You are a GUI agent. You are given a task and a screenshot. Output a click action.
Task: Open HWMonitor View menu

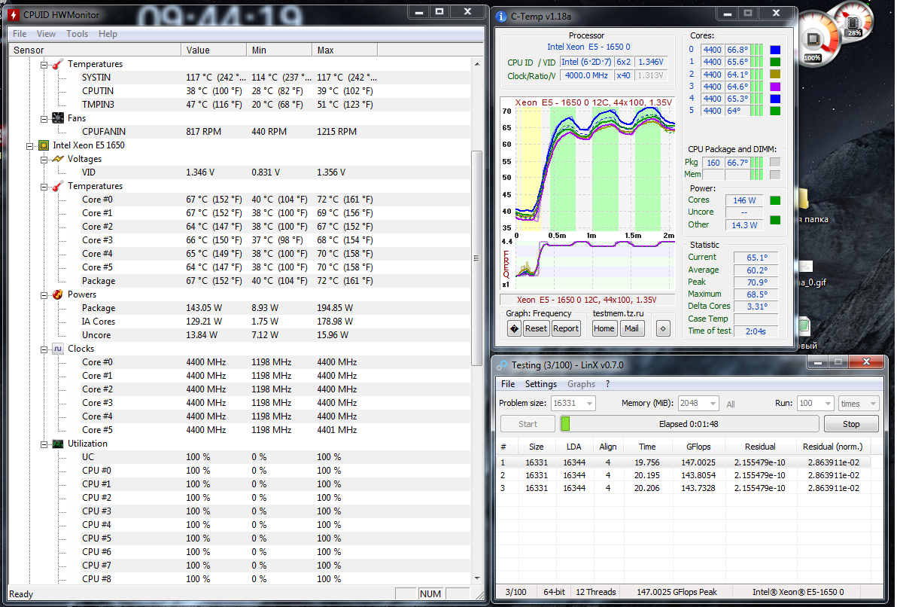(47, 34)
